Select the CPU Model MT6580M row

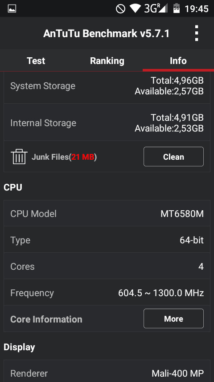coord(107,214)
